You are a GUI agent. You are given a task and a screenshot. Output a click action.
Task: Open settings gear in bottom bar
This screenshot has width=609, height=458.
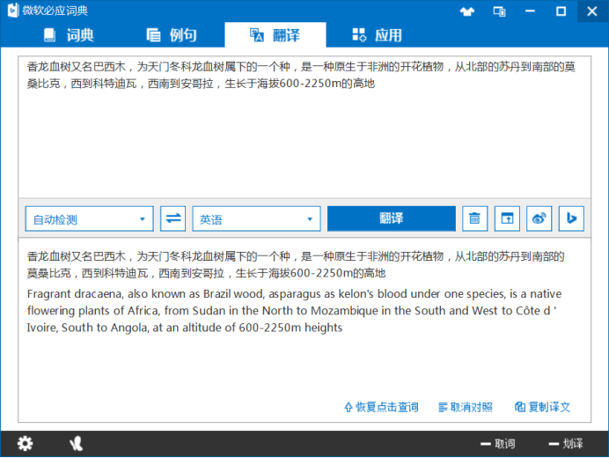tap(26, 443)
